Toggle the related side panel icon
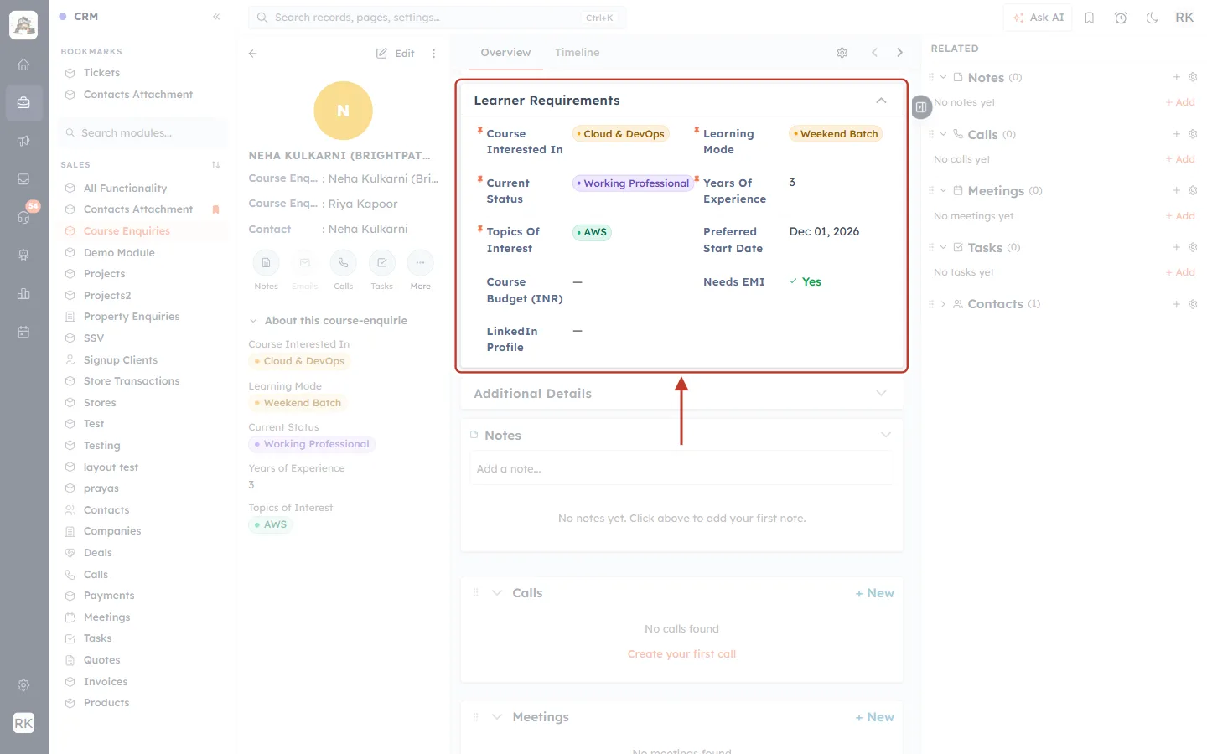 (921, 107)
